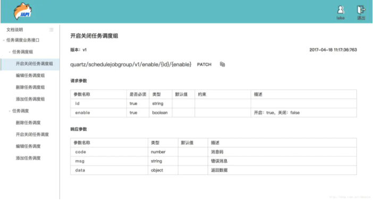Screen dimensions: 373x203
Task: Click the quartz/schedulejobgroup URL text
Action: click(x=131, y=64)
